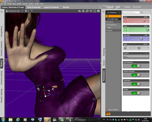Click the Tips button
Image resolution: width=152 pixels, height=122 pixels.
pos(108,114)
